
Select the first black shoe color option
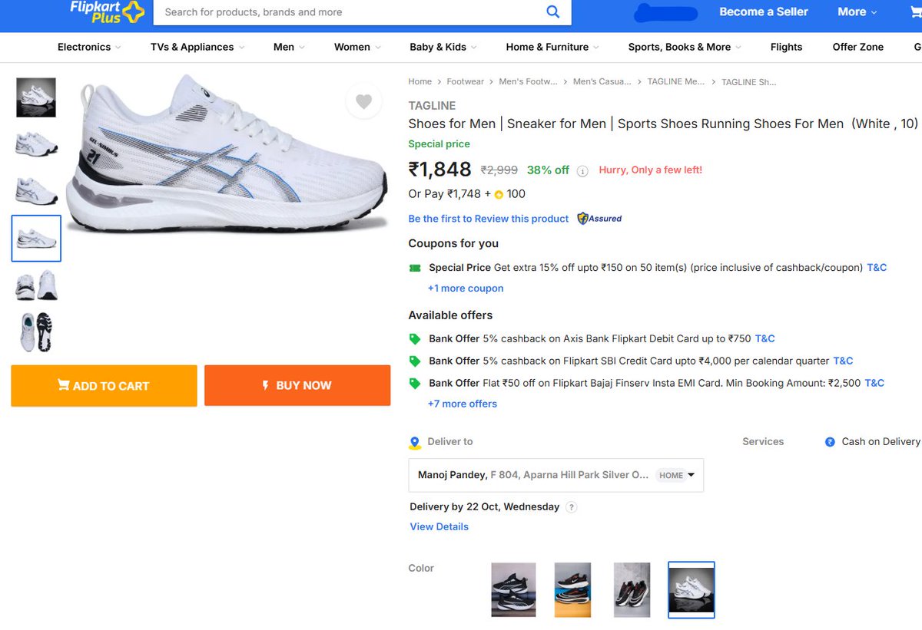(x=514, y=589)
